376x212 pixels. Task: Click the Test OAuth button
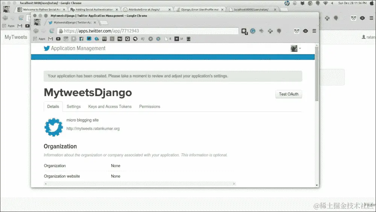289,94
